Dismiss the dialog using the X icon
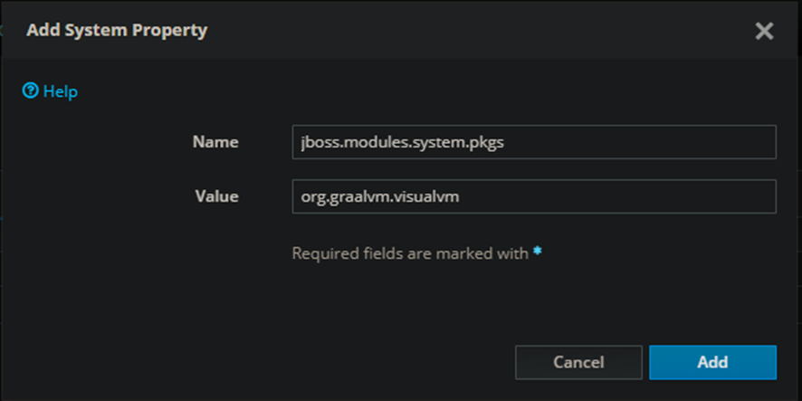 coord(764,31)
